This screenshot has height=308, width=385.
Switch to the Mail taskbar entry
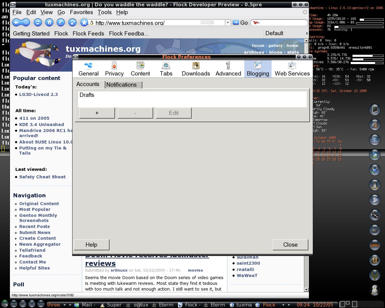[x=85, y=305]
